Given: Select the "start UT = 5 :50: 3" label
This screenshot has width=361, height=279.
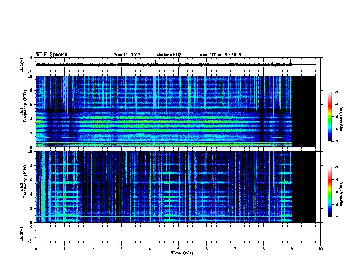Looking at the screenshot, I should pos(220,55).
